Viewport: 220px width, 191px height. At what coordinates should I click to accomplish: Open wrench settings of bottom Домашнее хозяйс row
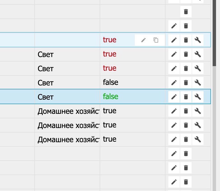(198, 139)
